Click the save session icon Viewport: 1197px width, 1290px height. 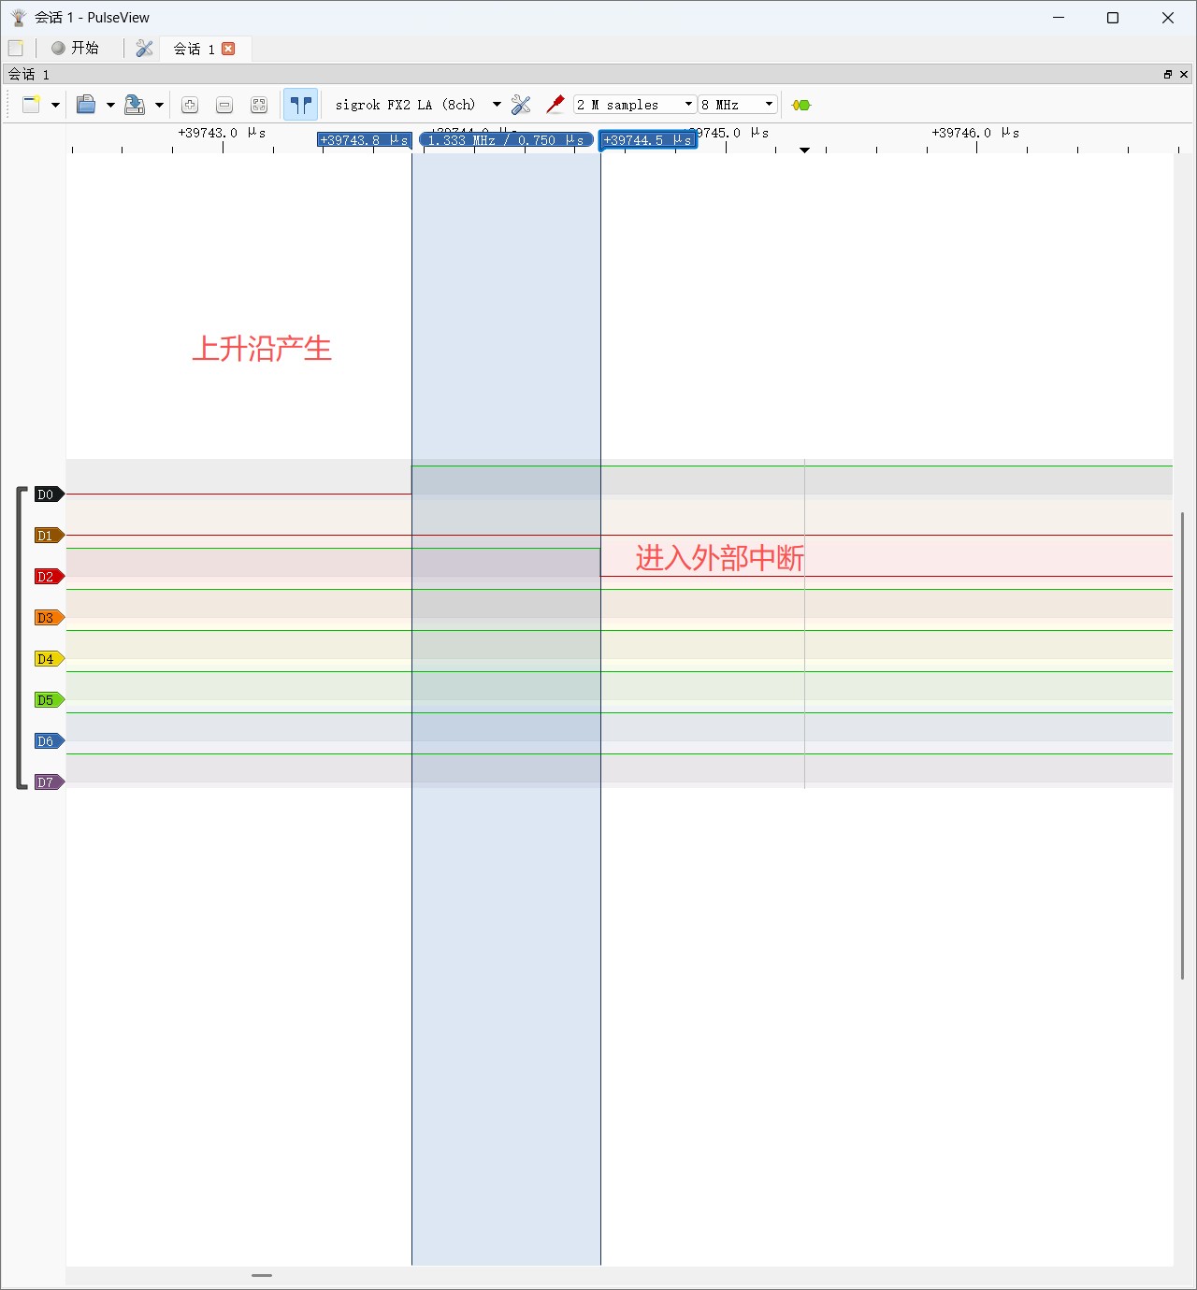135,105
